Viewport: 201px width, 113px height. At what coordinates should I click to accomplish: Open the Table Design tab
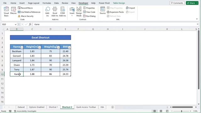119,3
